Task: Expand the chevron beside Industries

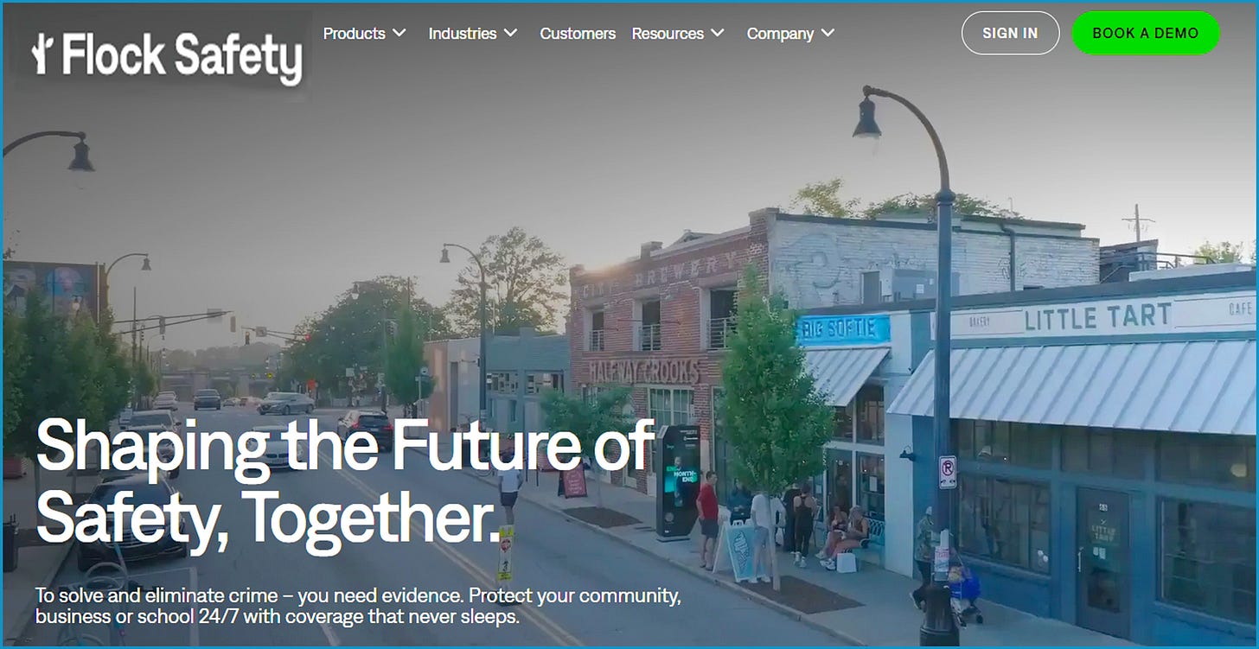Action: click(510, 33)
